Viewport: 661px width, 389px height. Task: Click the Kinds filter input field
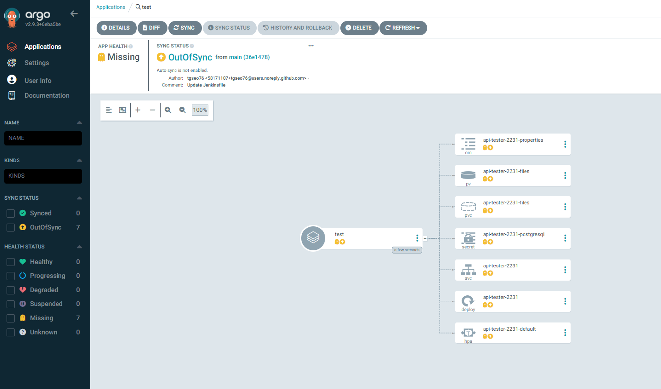pyautogui.click(x=43, y=176)
